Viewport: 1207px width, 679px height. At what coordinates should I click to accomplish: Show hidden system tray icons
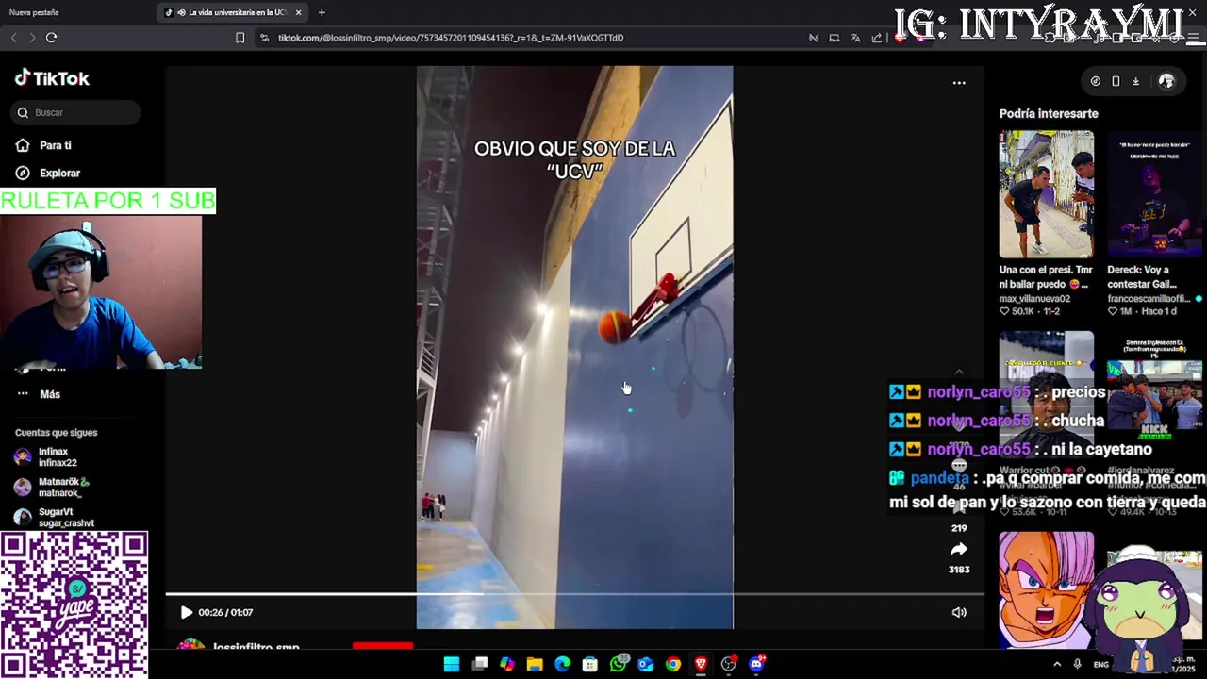(1057, 664)
